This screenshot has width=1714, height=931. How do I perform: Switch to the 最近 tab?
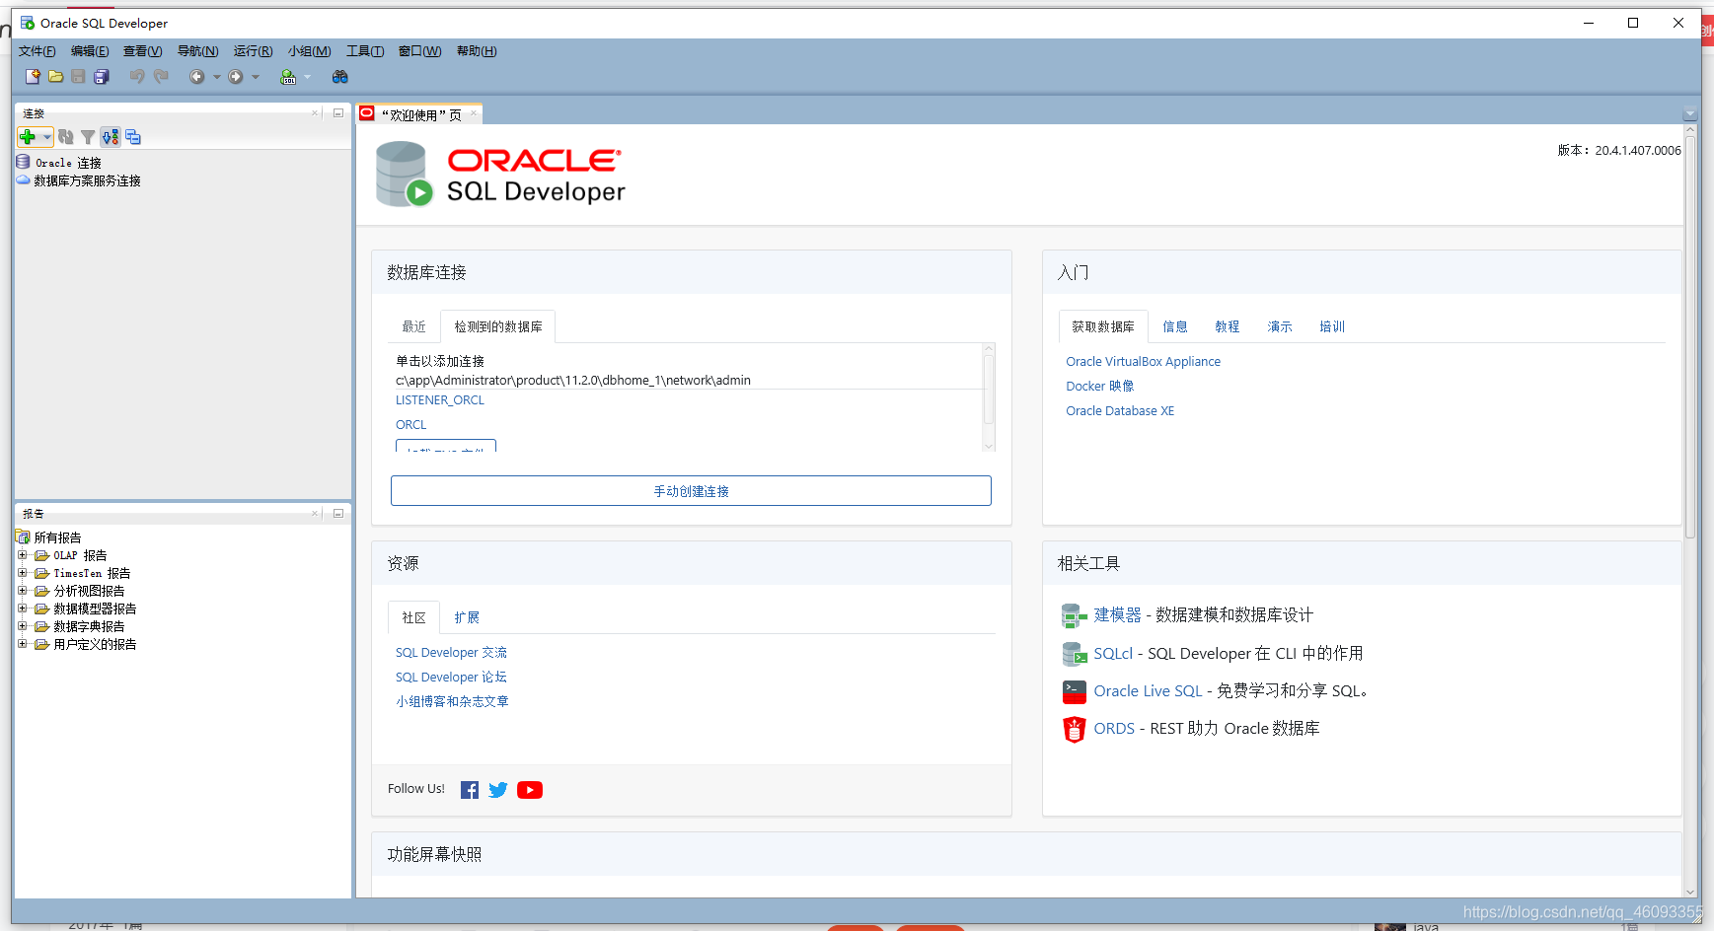413,326
